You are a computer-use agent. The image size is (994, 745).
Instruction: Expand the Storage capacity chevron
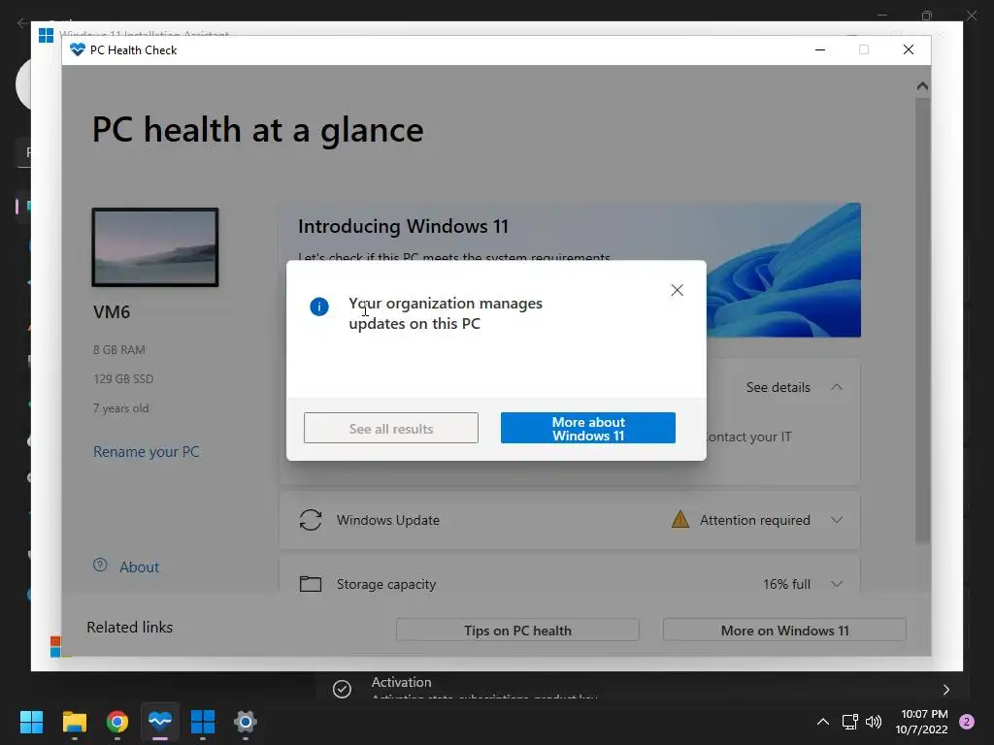pyautogui.click(x=837, y=584)
